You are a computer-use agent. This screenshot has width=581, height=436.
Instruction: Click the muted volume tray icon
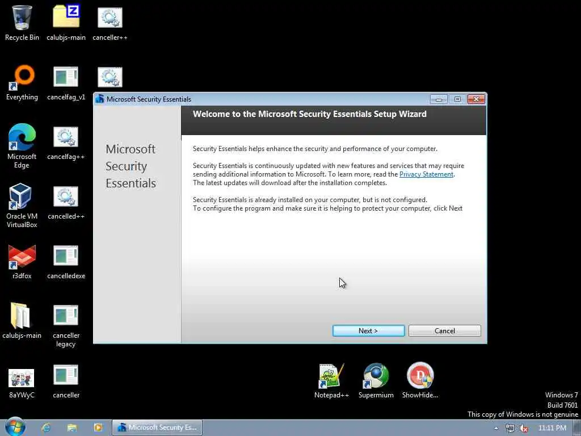point(523,428)
